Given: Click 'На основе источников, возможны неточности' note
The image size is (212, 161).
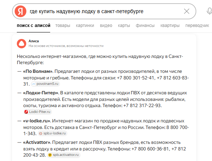Looking at the screenshot, I should click(66, 46).
